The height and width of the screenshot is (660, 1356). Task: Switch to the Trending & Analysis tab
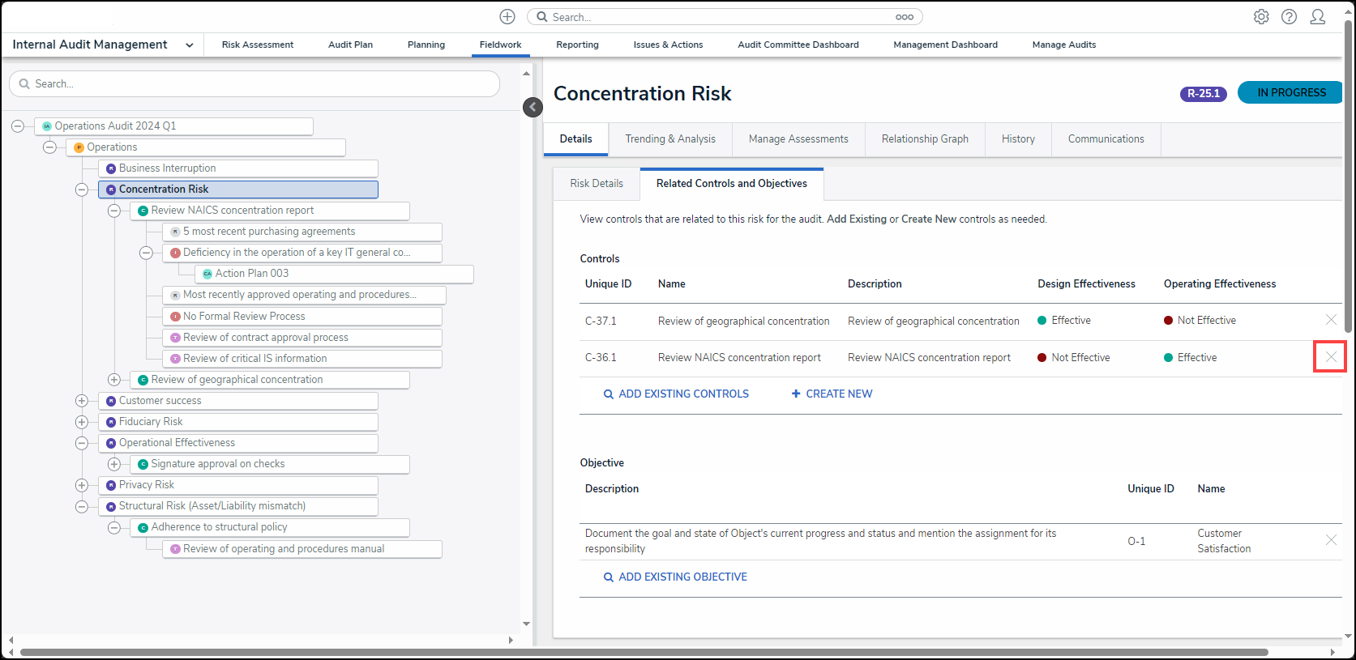(x=669, y=139)
